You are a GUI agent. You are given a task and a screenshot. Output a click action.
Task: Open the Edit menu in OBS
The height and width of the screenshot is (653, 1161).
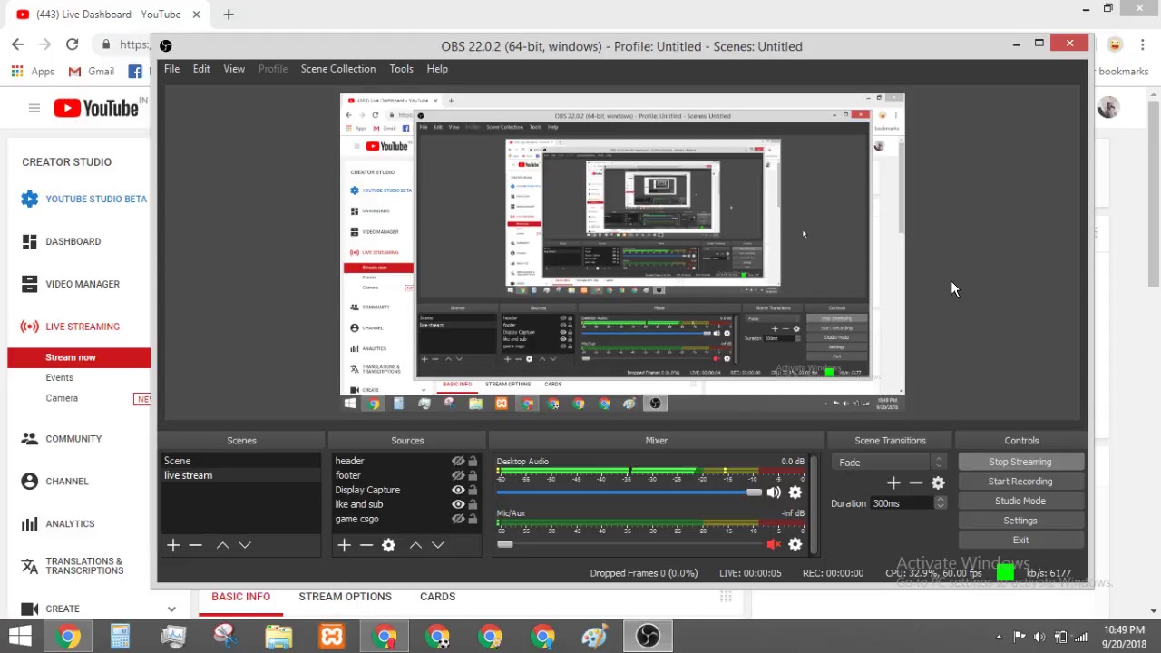[201, 69]
